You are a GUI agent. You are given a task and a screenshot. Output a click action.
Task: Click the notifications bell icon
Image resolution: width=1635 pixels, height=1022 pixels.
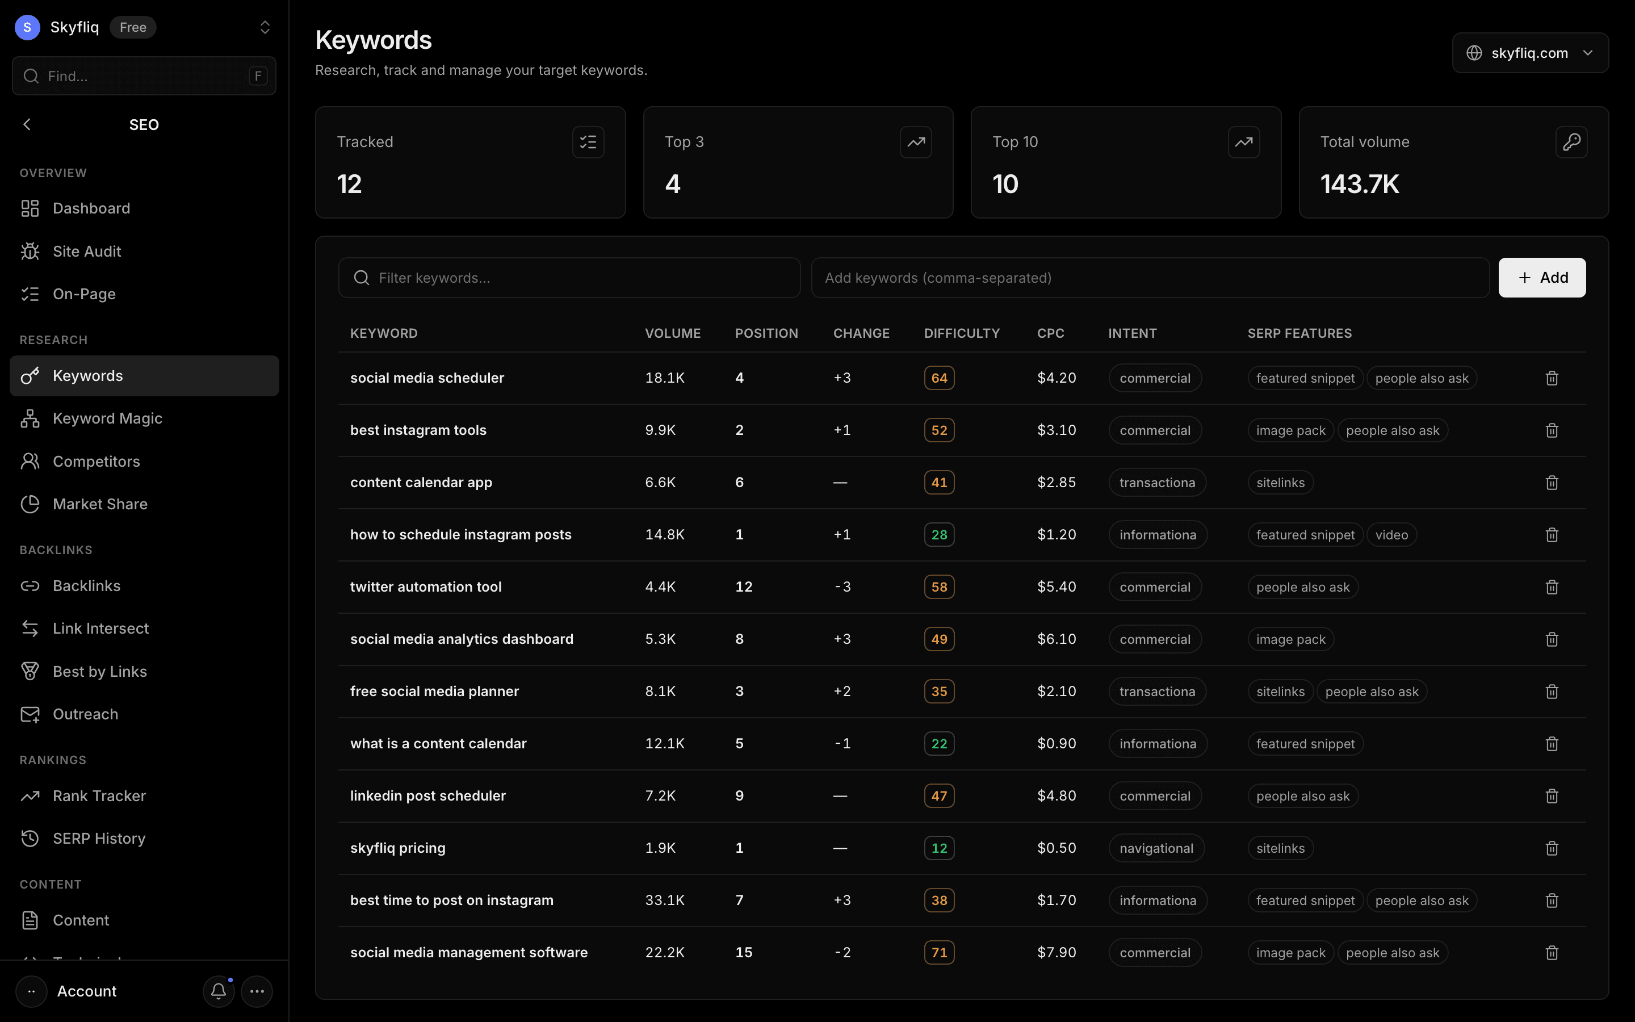(x=218, y=991)
